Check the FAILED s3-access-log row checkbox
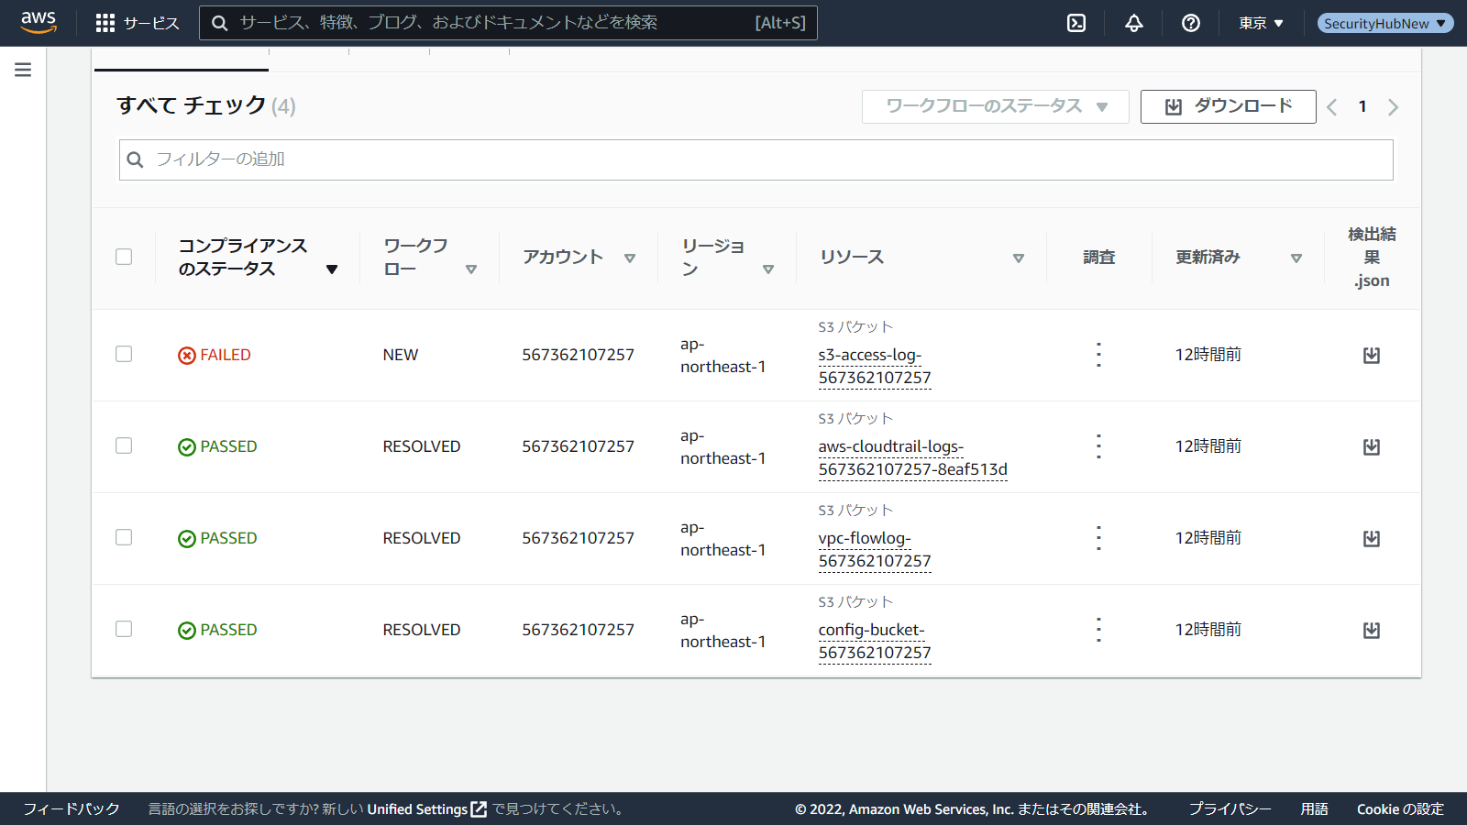This screenshot has width=1467, height=825. coord(124,354)
